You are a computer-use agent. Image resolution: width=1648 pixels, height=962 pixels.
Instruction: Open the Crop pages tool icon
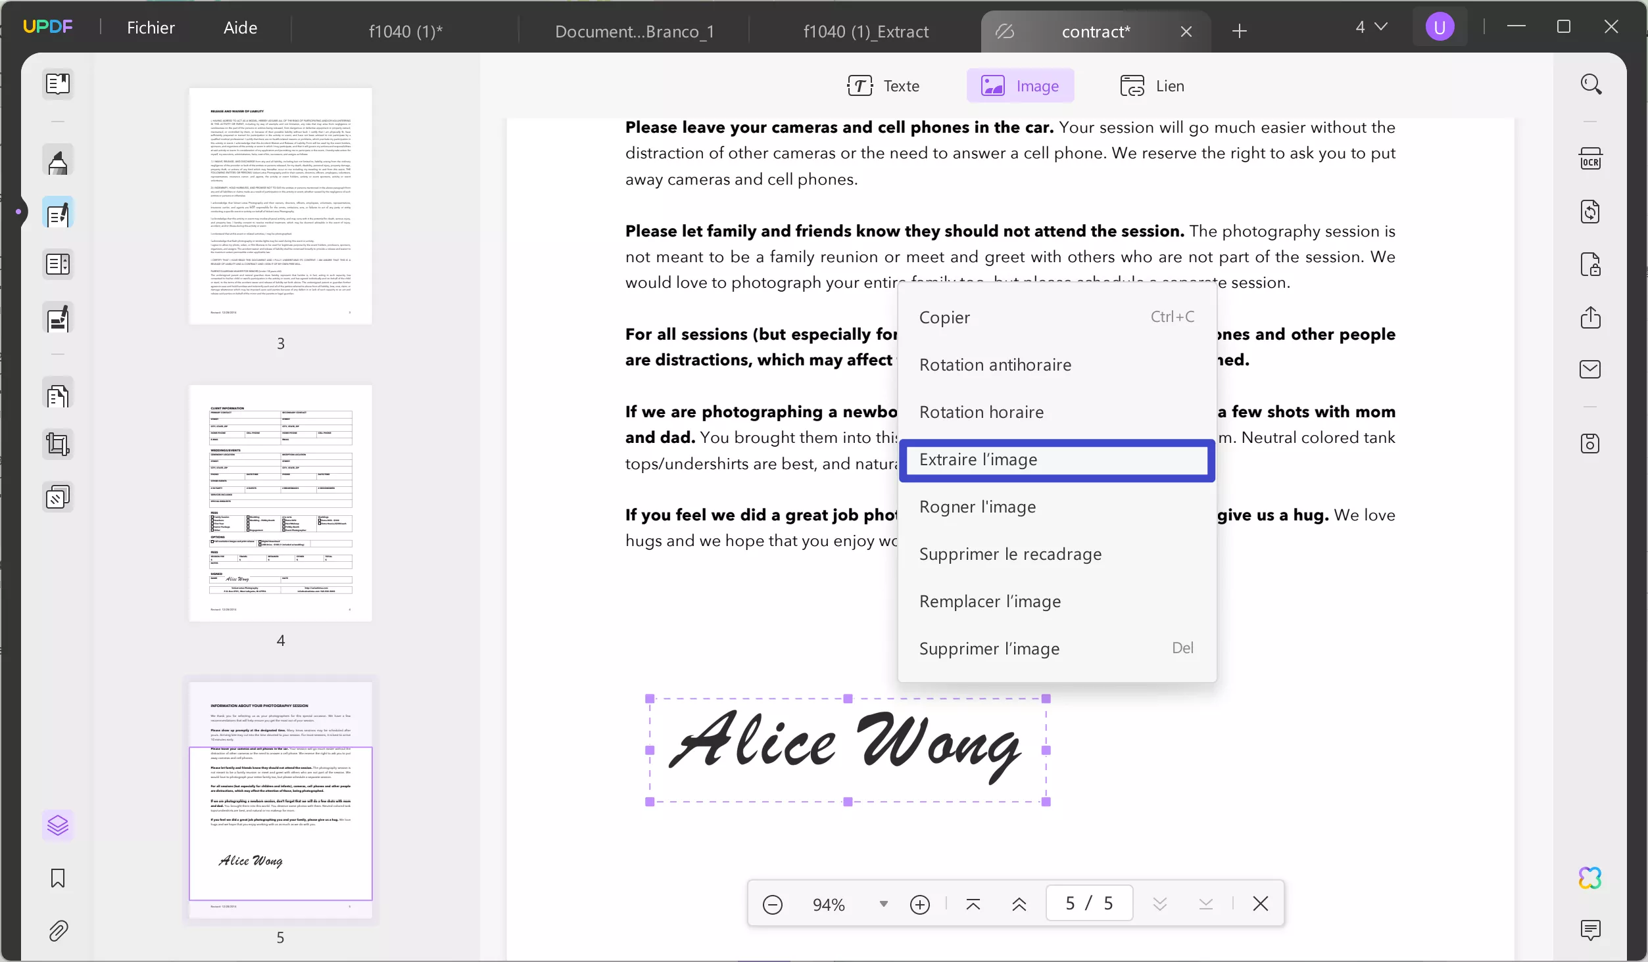coord(58,445)
